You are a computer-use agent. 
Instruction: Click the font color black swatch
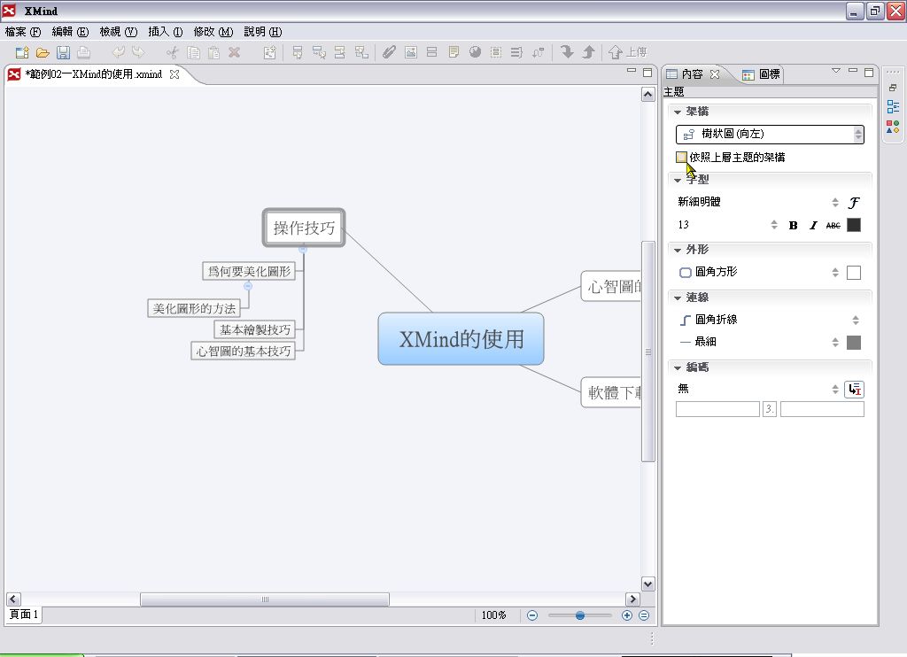[x=854, y=225]
